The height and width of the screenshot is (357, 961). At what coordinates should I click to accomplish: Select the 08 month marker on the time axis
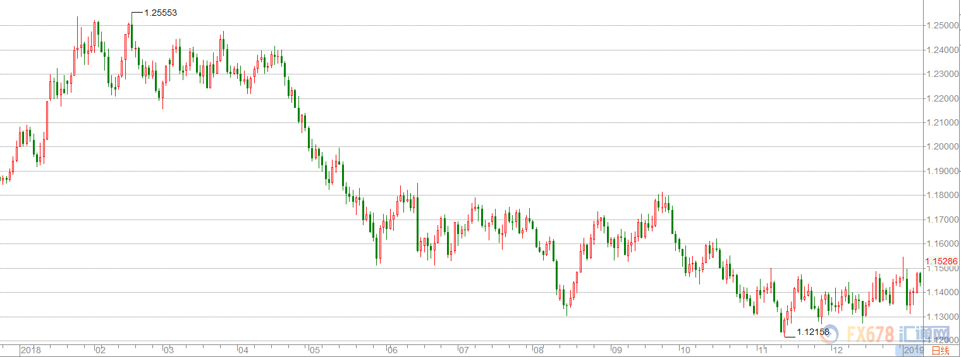pos(538,350)
